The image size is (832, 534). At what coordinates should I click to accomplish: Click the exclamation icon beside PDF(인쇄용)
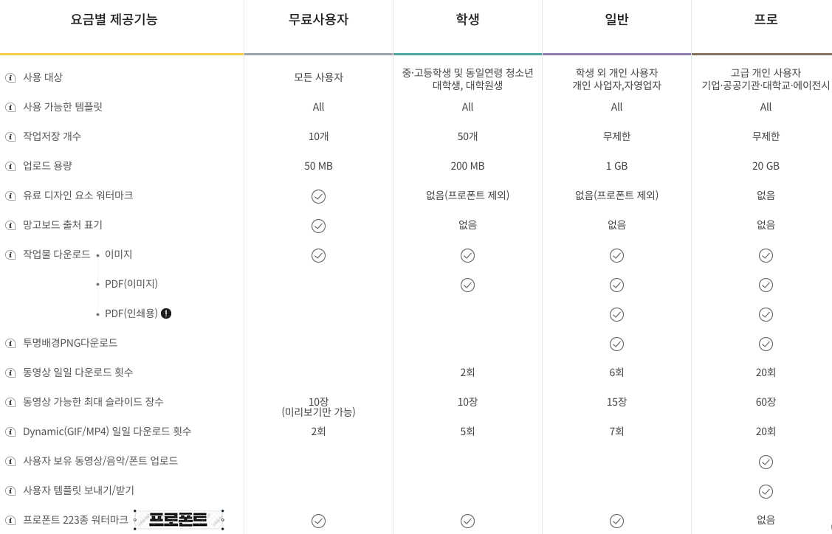[166, 313]
